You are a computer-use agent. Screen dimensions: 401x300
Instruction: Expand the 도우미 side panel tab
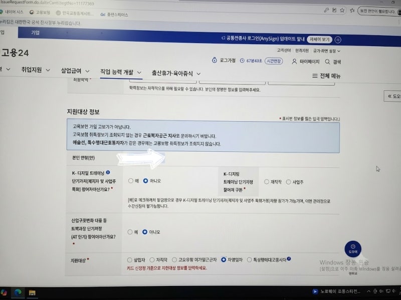click(392, 96)
